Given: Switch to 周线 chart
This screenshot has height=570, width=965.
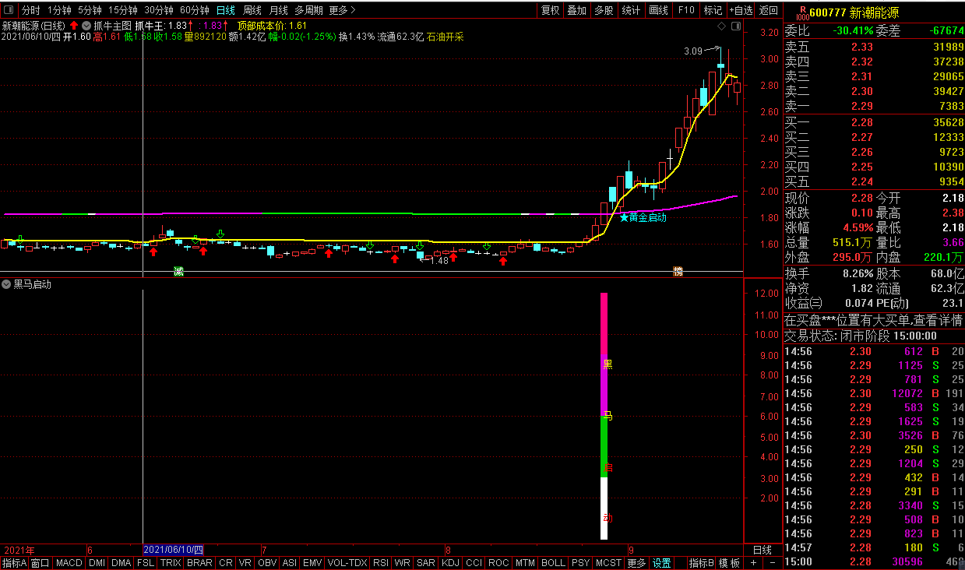Looking at the screenshot, I should [252, 10].
